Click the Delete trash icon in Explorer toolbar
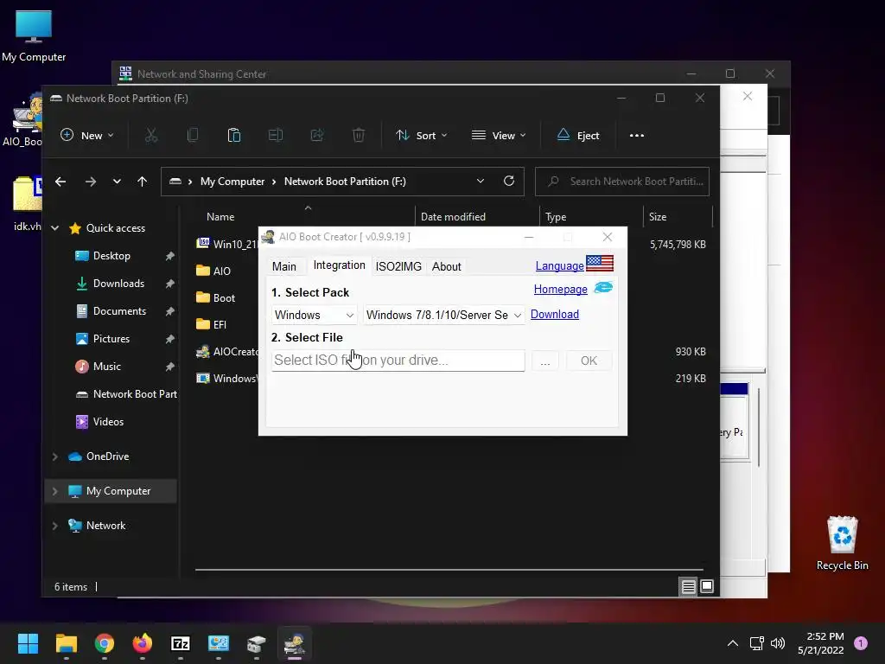 click(x=359, y=136)
